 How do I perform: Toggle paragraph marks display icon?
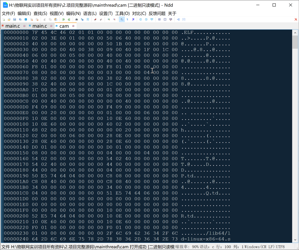click(x=127, y=19)
